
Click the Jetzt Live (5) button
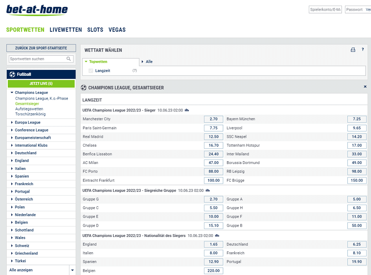[41, 84]
